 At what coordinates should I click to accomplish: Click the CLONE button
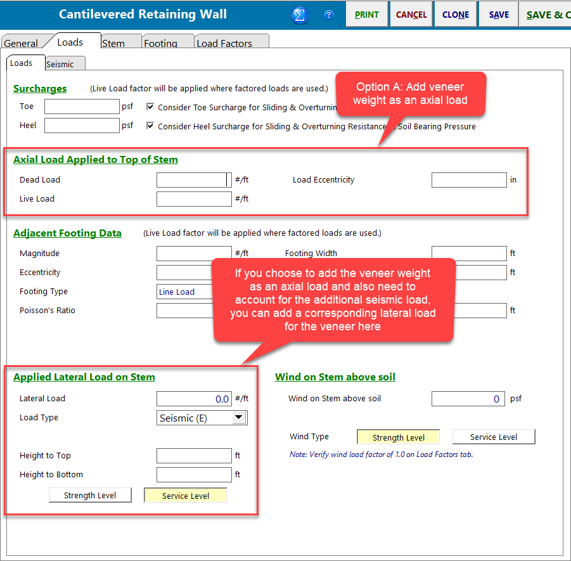pyautogui.click(x=456, y=15)
